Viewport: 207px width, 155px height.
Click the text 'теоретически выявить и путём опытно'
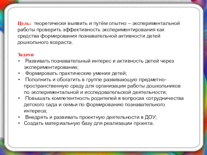(80, 24)
